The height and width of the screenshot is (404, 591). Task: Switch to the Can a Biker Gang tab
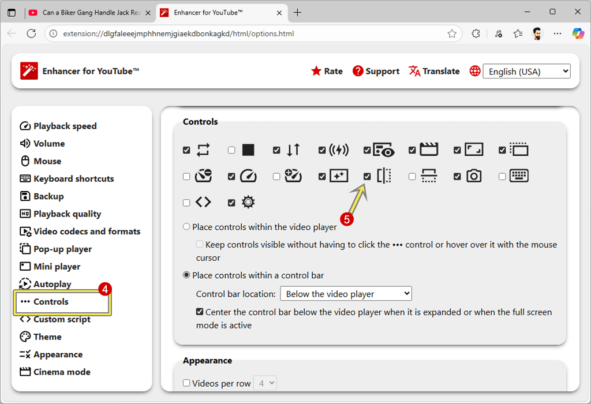click(x=89, y=13)
